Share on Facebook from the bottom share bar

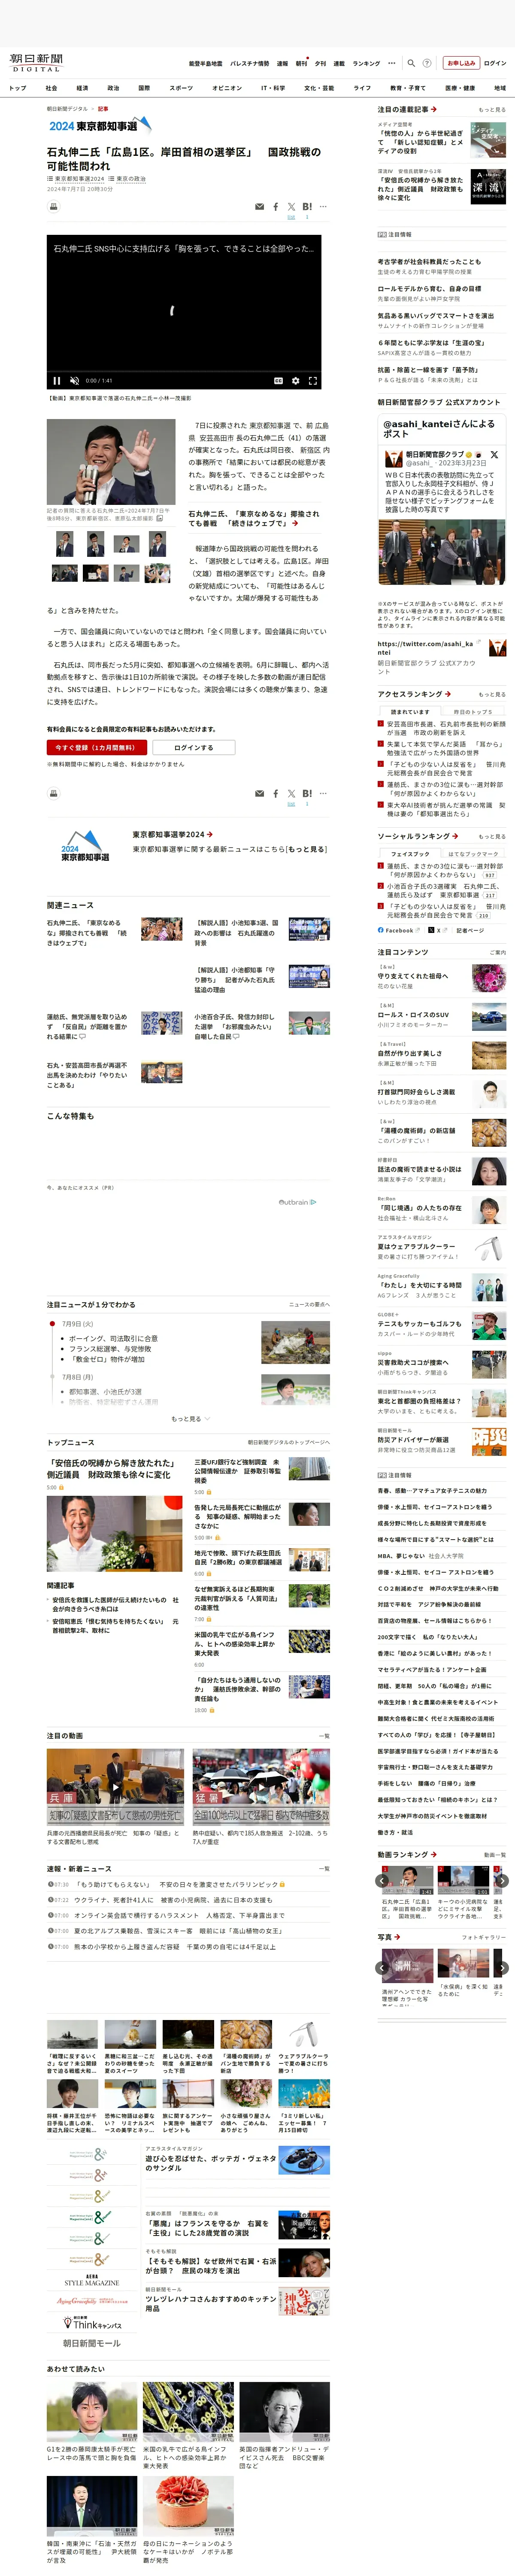(276, 793)
